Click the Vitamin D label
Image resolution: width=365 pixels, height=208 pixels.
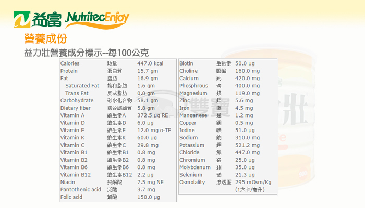(x=72, y=123)
